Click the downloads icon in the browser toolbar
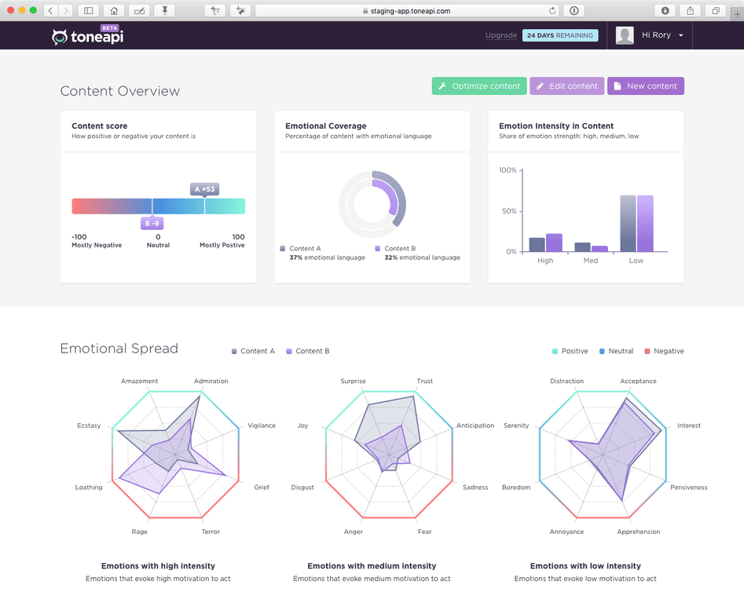Screen dimensions: 744x603 point(666,10)
